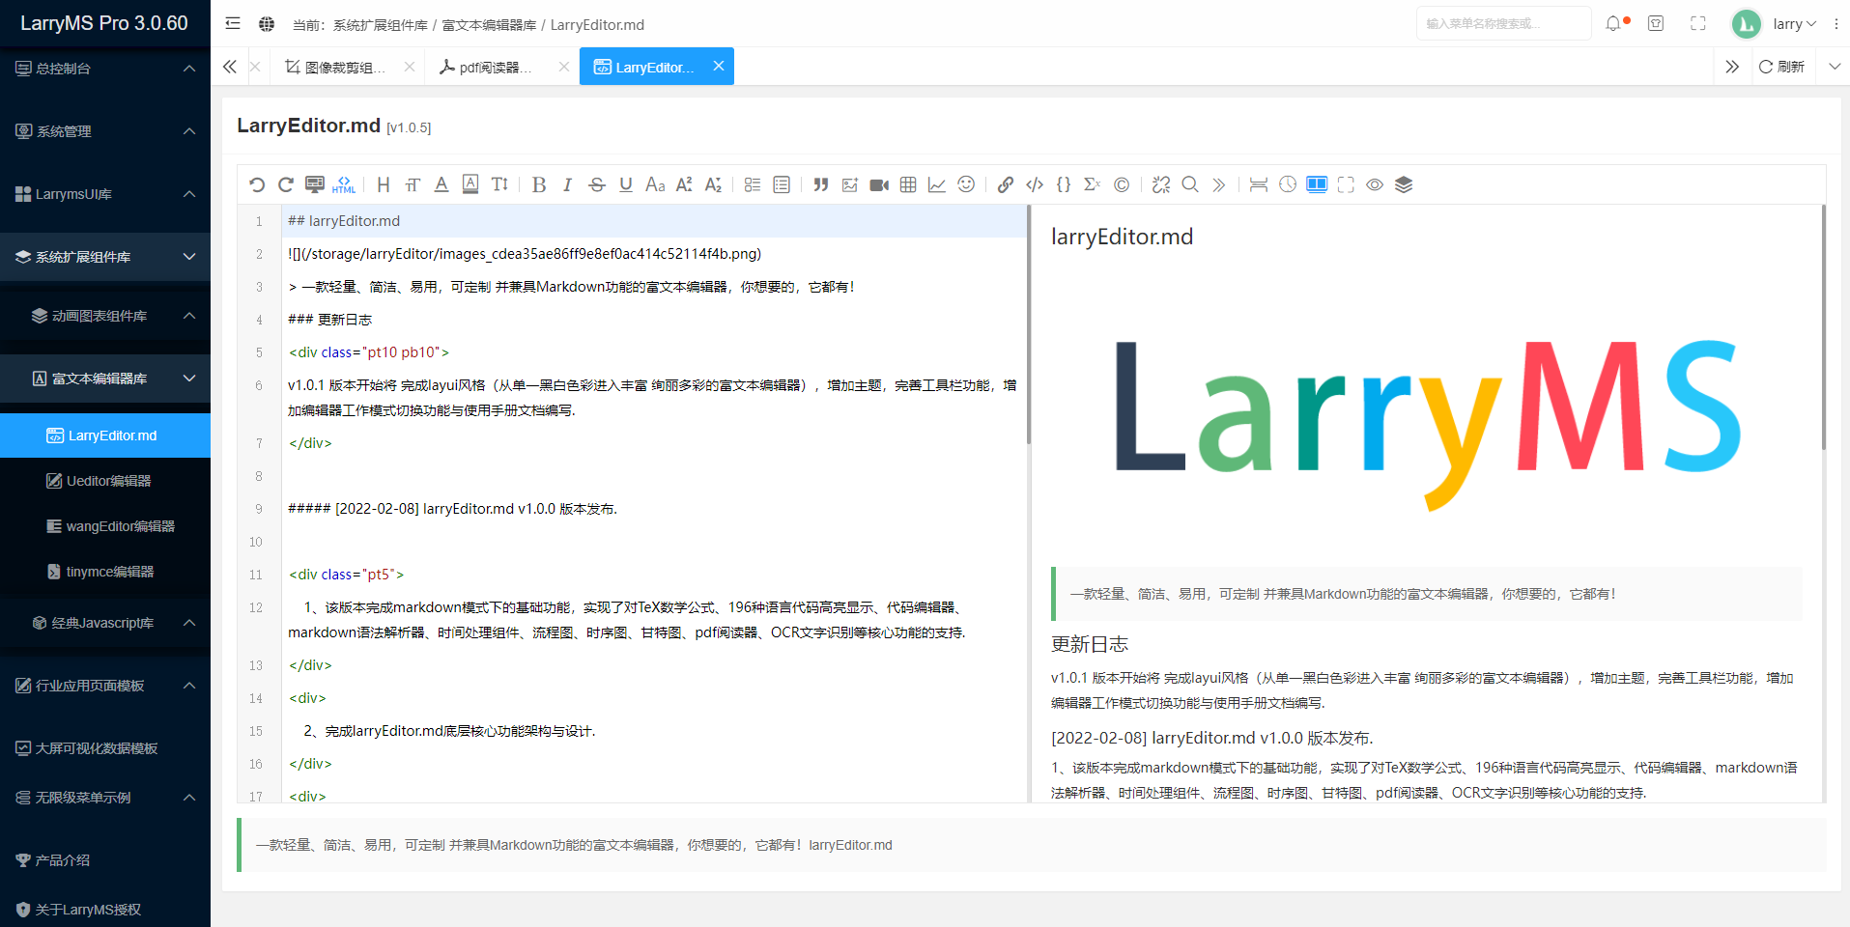
Task: Expand 总控制台 menu
Action: coord(105,69)
